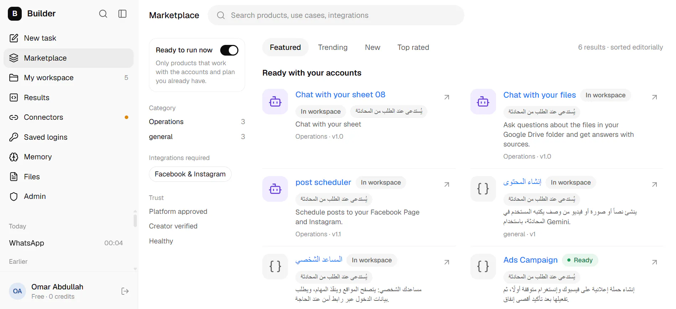The width and height of the screenshot is (676, 309).
Task: Open the My workspace folder icon
Action: pyautogui.click(x=14, y=78)
